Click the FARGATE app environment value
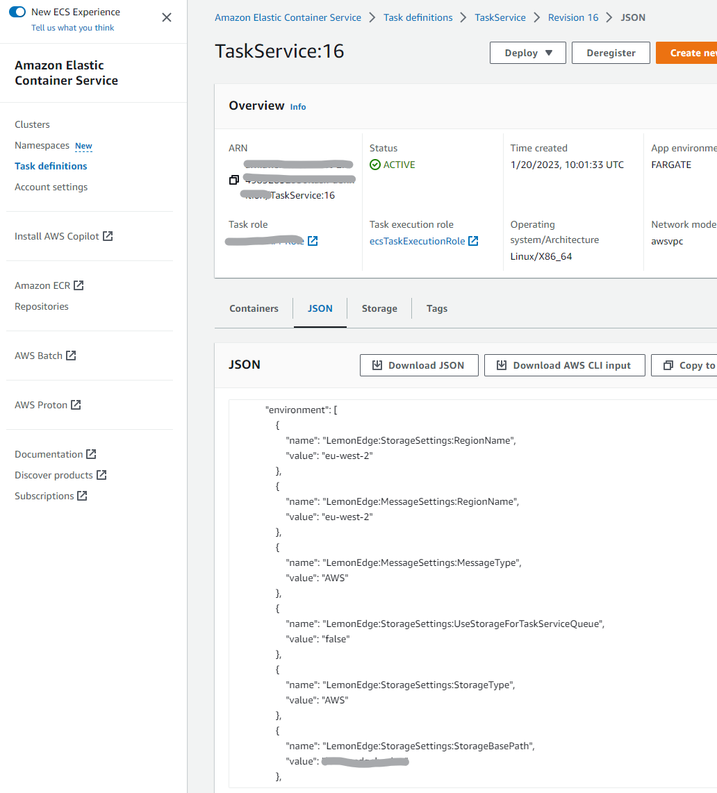This screenshot has width=717, height=793. 671,165
